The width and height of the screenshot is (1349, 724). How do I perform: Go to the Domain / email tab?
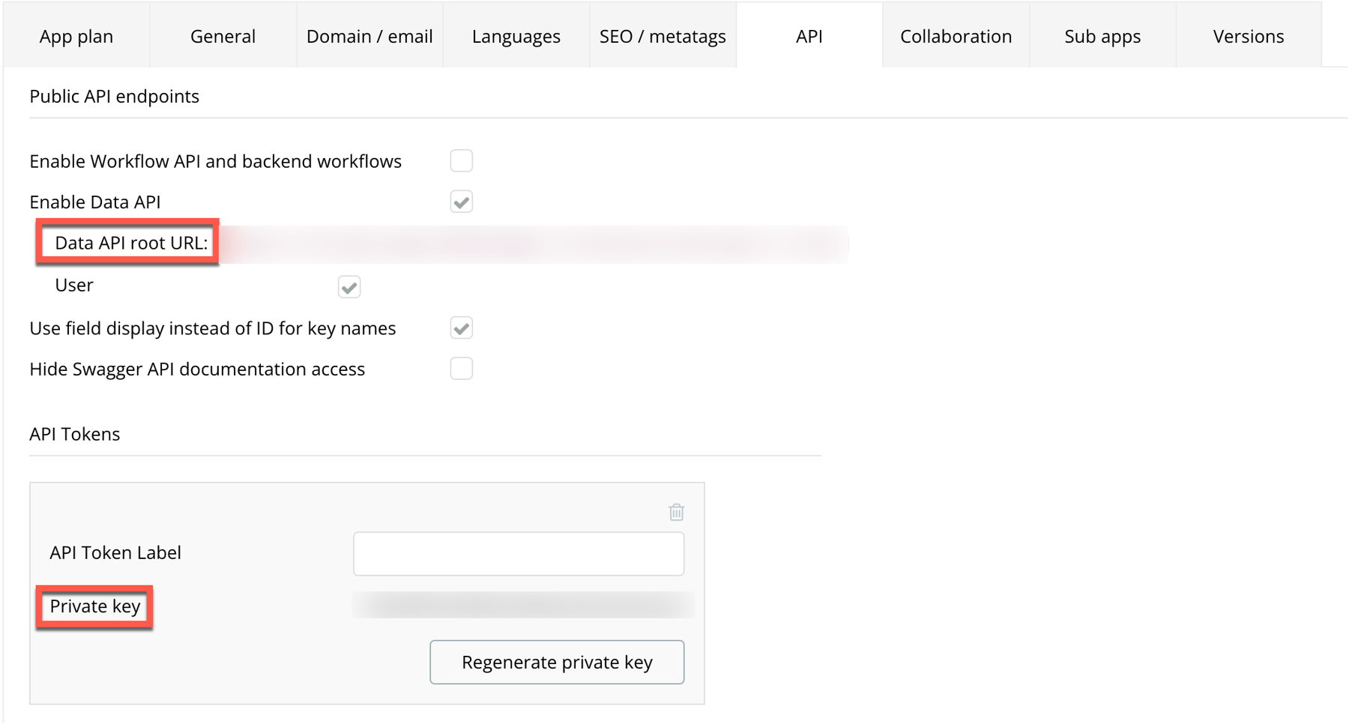pos(369,35)
